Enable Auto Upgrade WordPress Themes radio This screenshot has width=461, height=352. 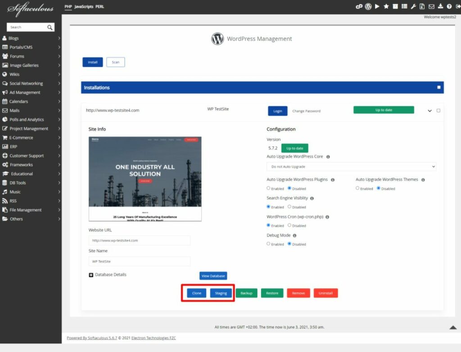[357, 188]
